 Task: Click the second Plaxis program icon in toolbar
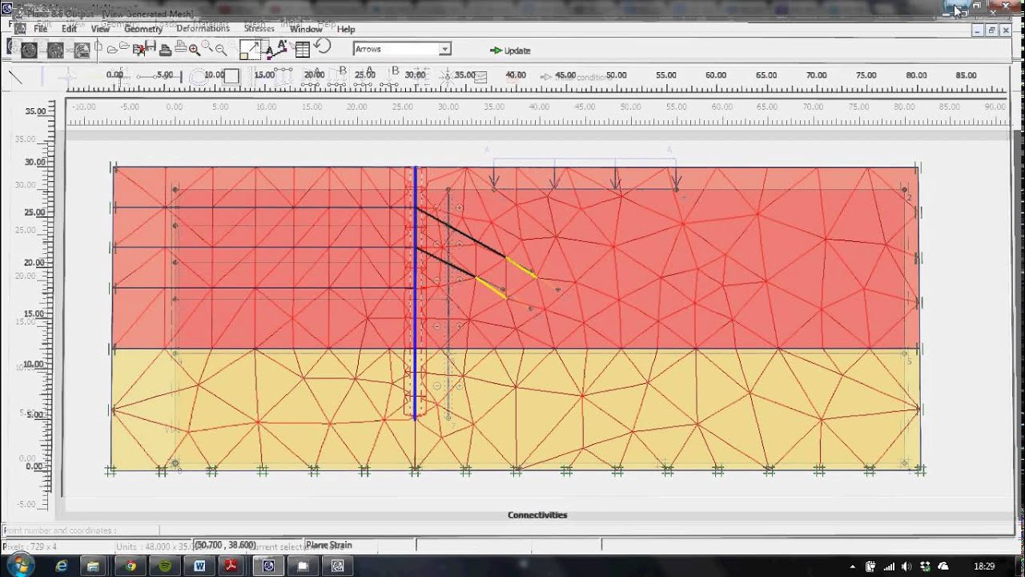(55, 50)
